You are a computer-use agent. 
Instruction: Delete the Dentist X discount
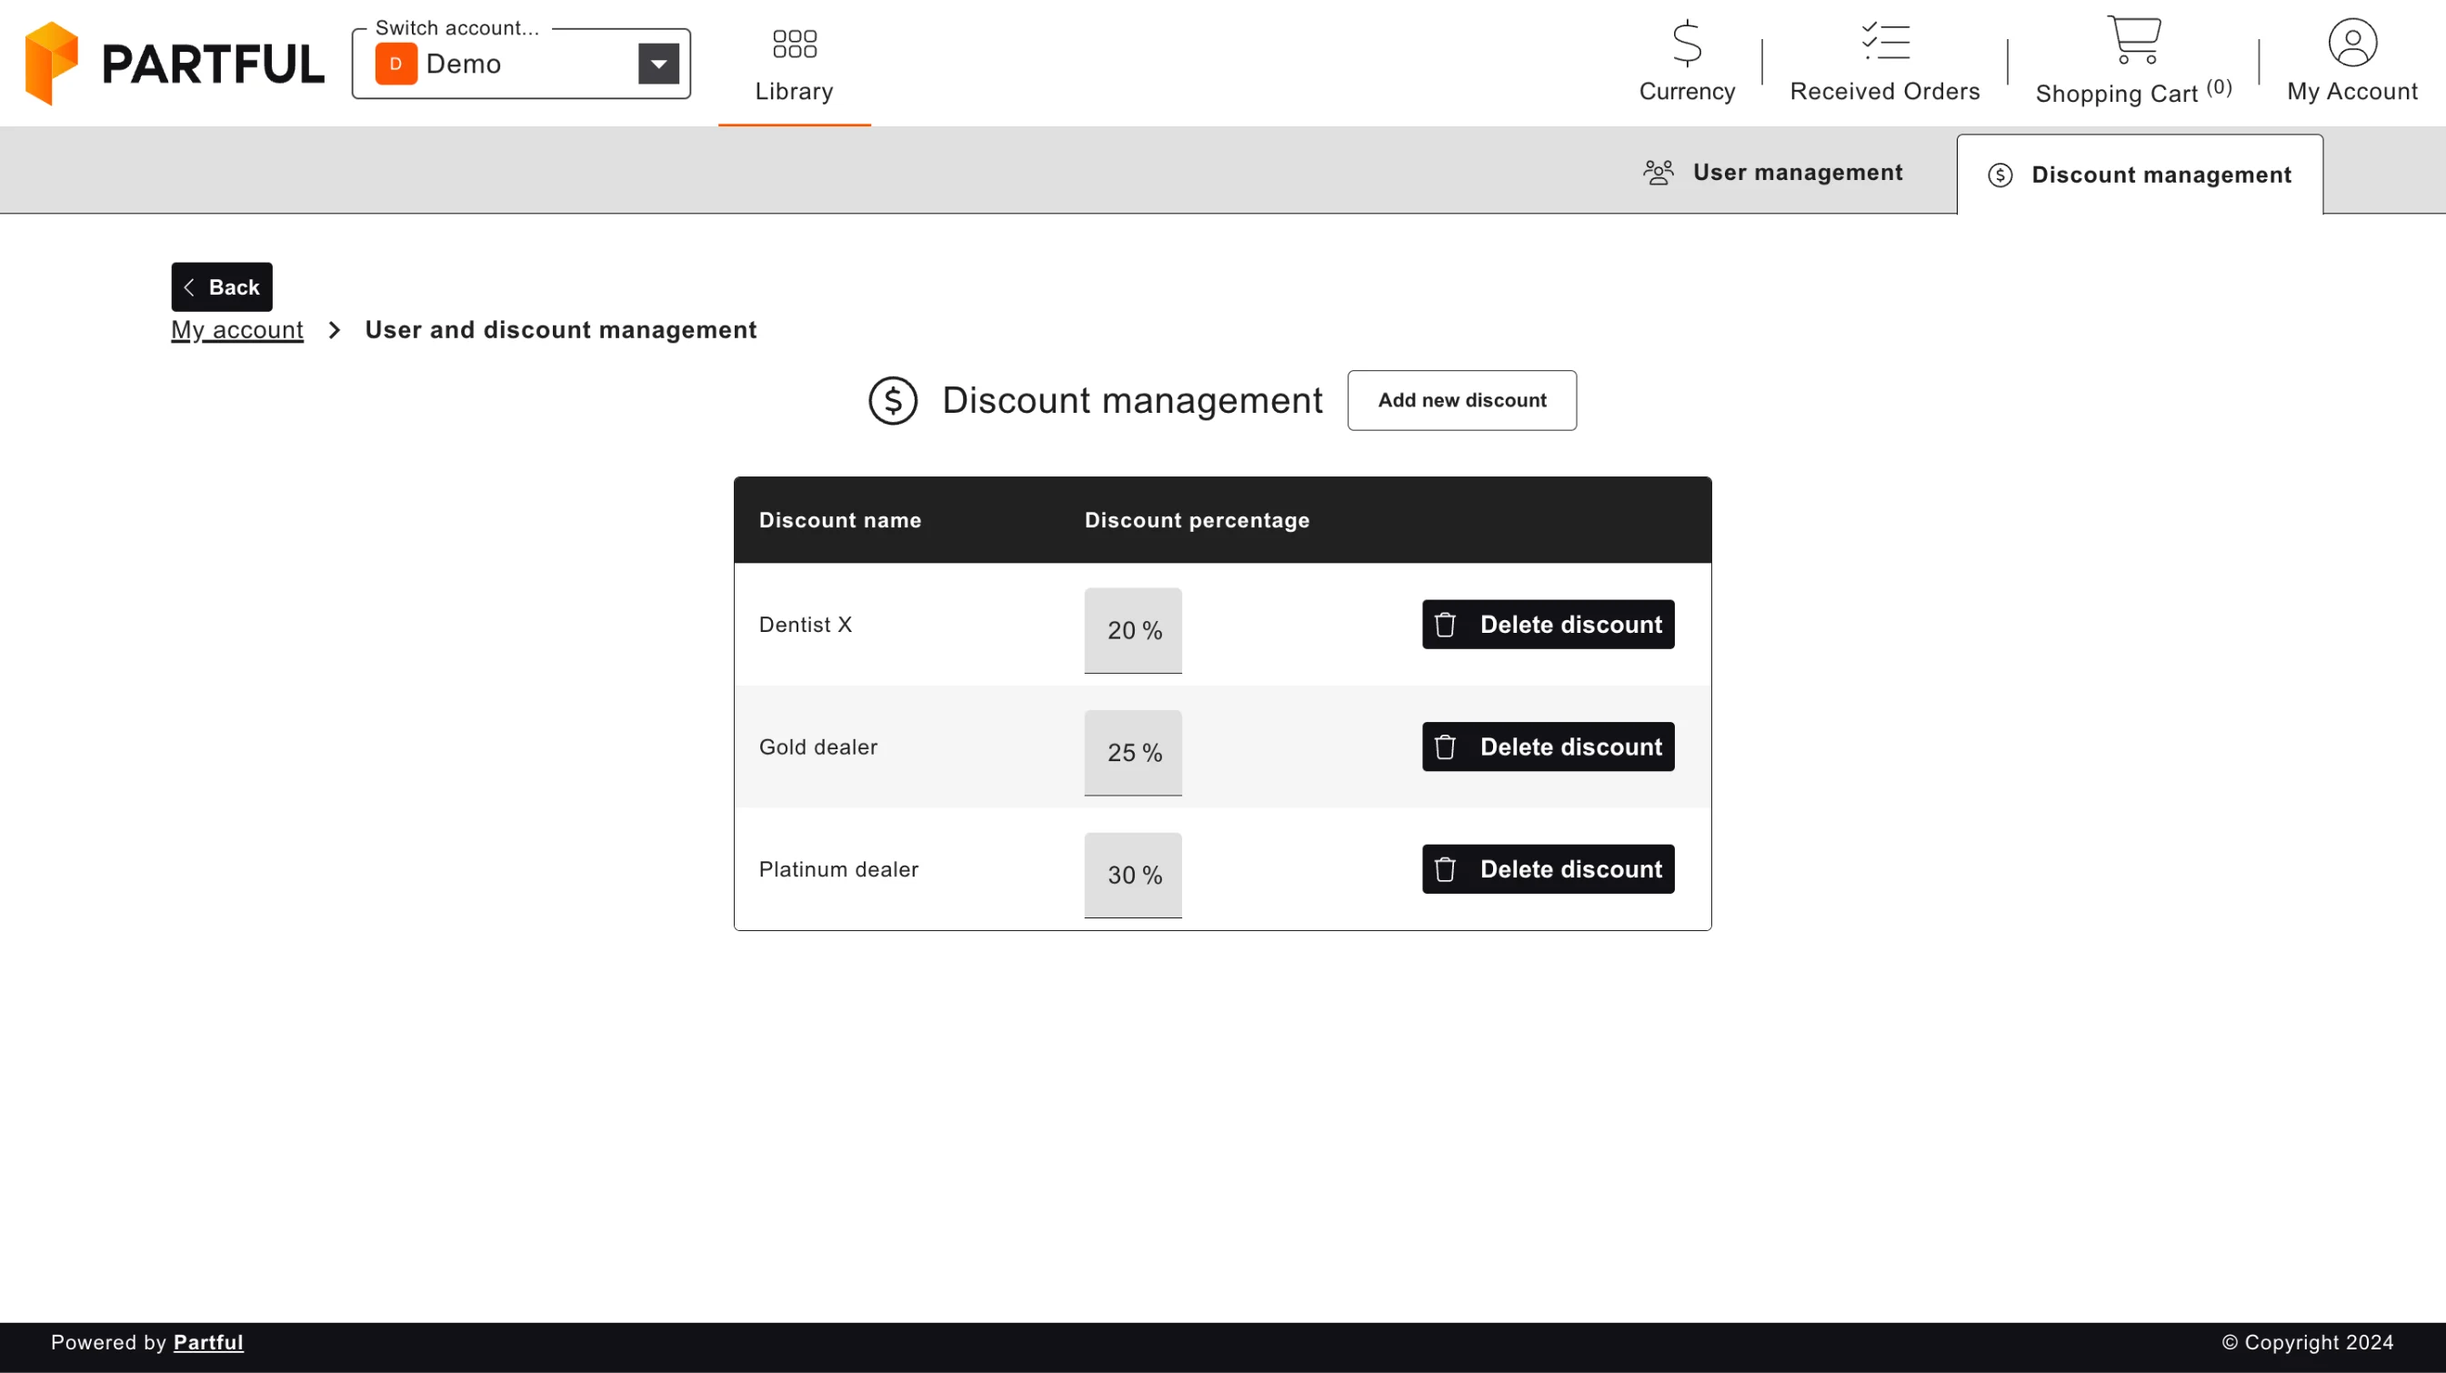pyautogui.click(x=1548, y=625)
